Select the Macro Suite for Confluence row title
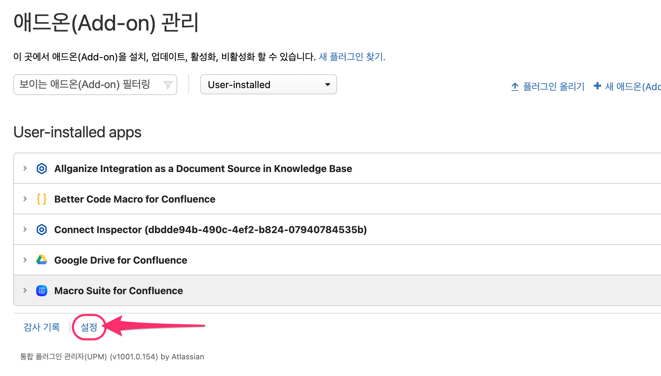This screenshot has width=661, height=376. pos(119,291)
